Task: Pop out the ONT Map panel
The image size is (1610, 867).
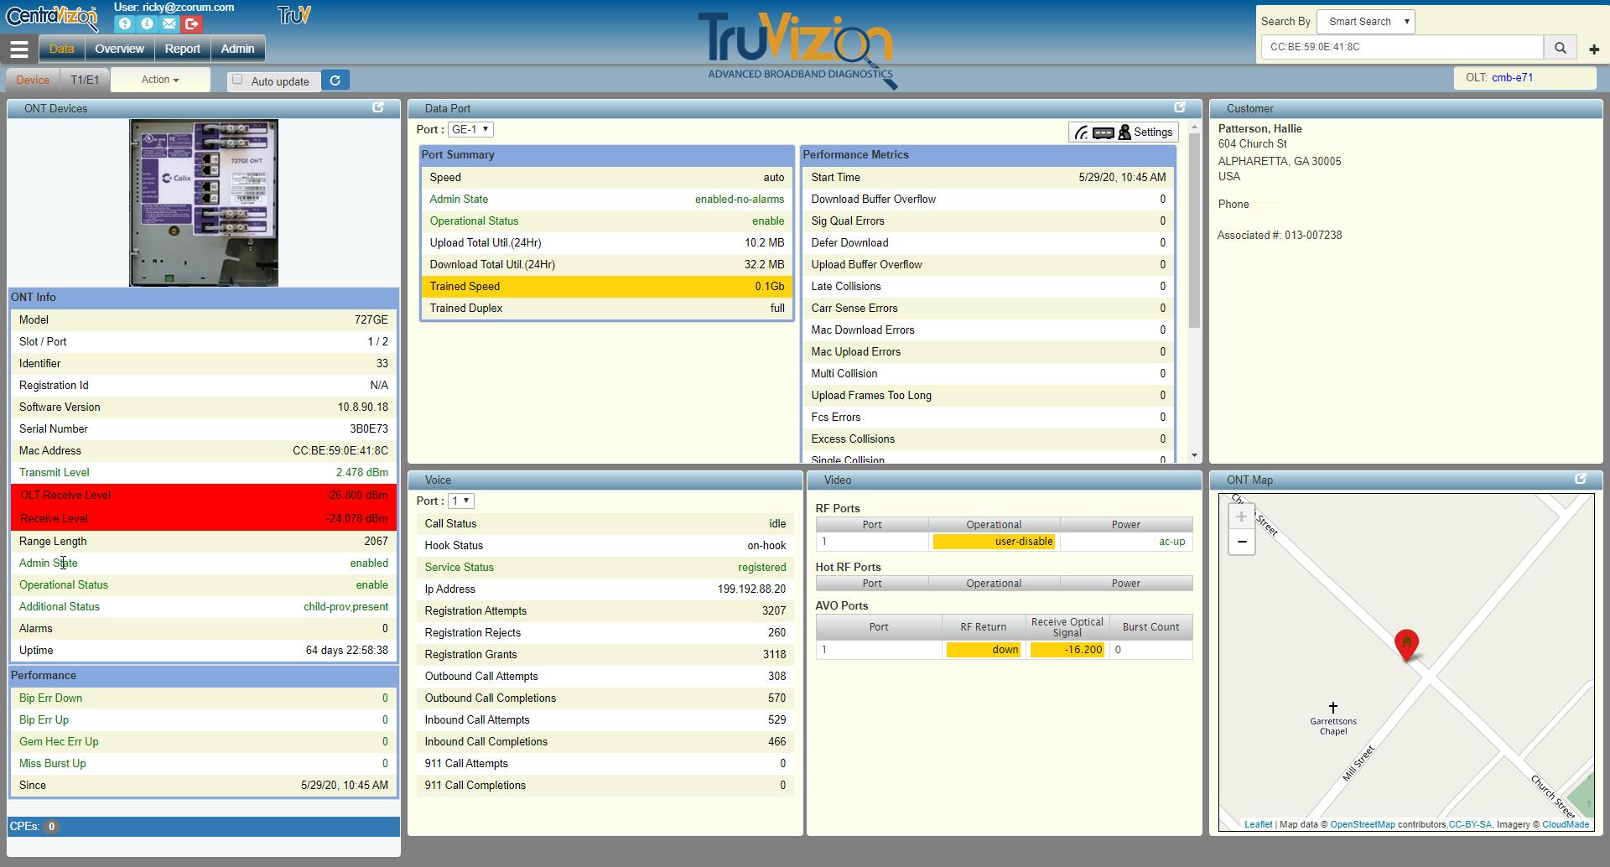Action: (1581, 479)
